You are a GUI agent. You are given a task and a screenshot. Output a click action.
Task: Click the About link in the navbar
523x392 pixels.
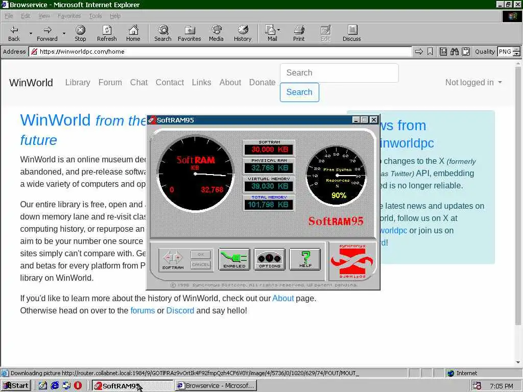[230, 82]
